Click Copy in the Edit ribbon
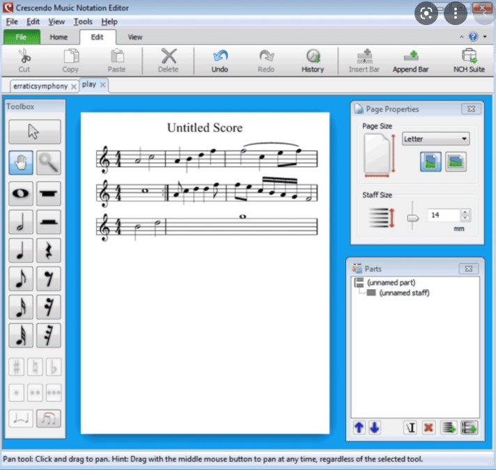Screen dimensions: 496x470 [70, 61]
